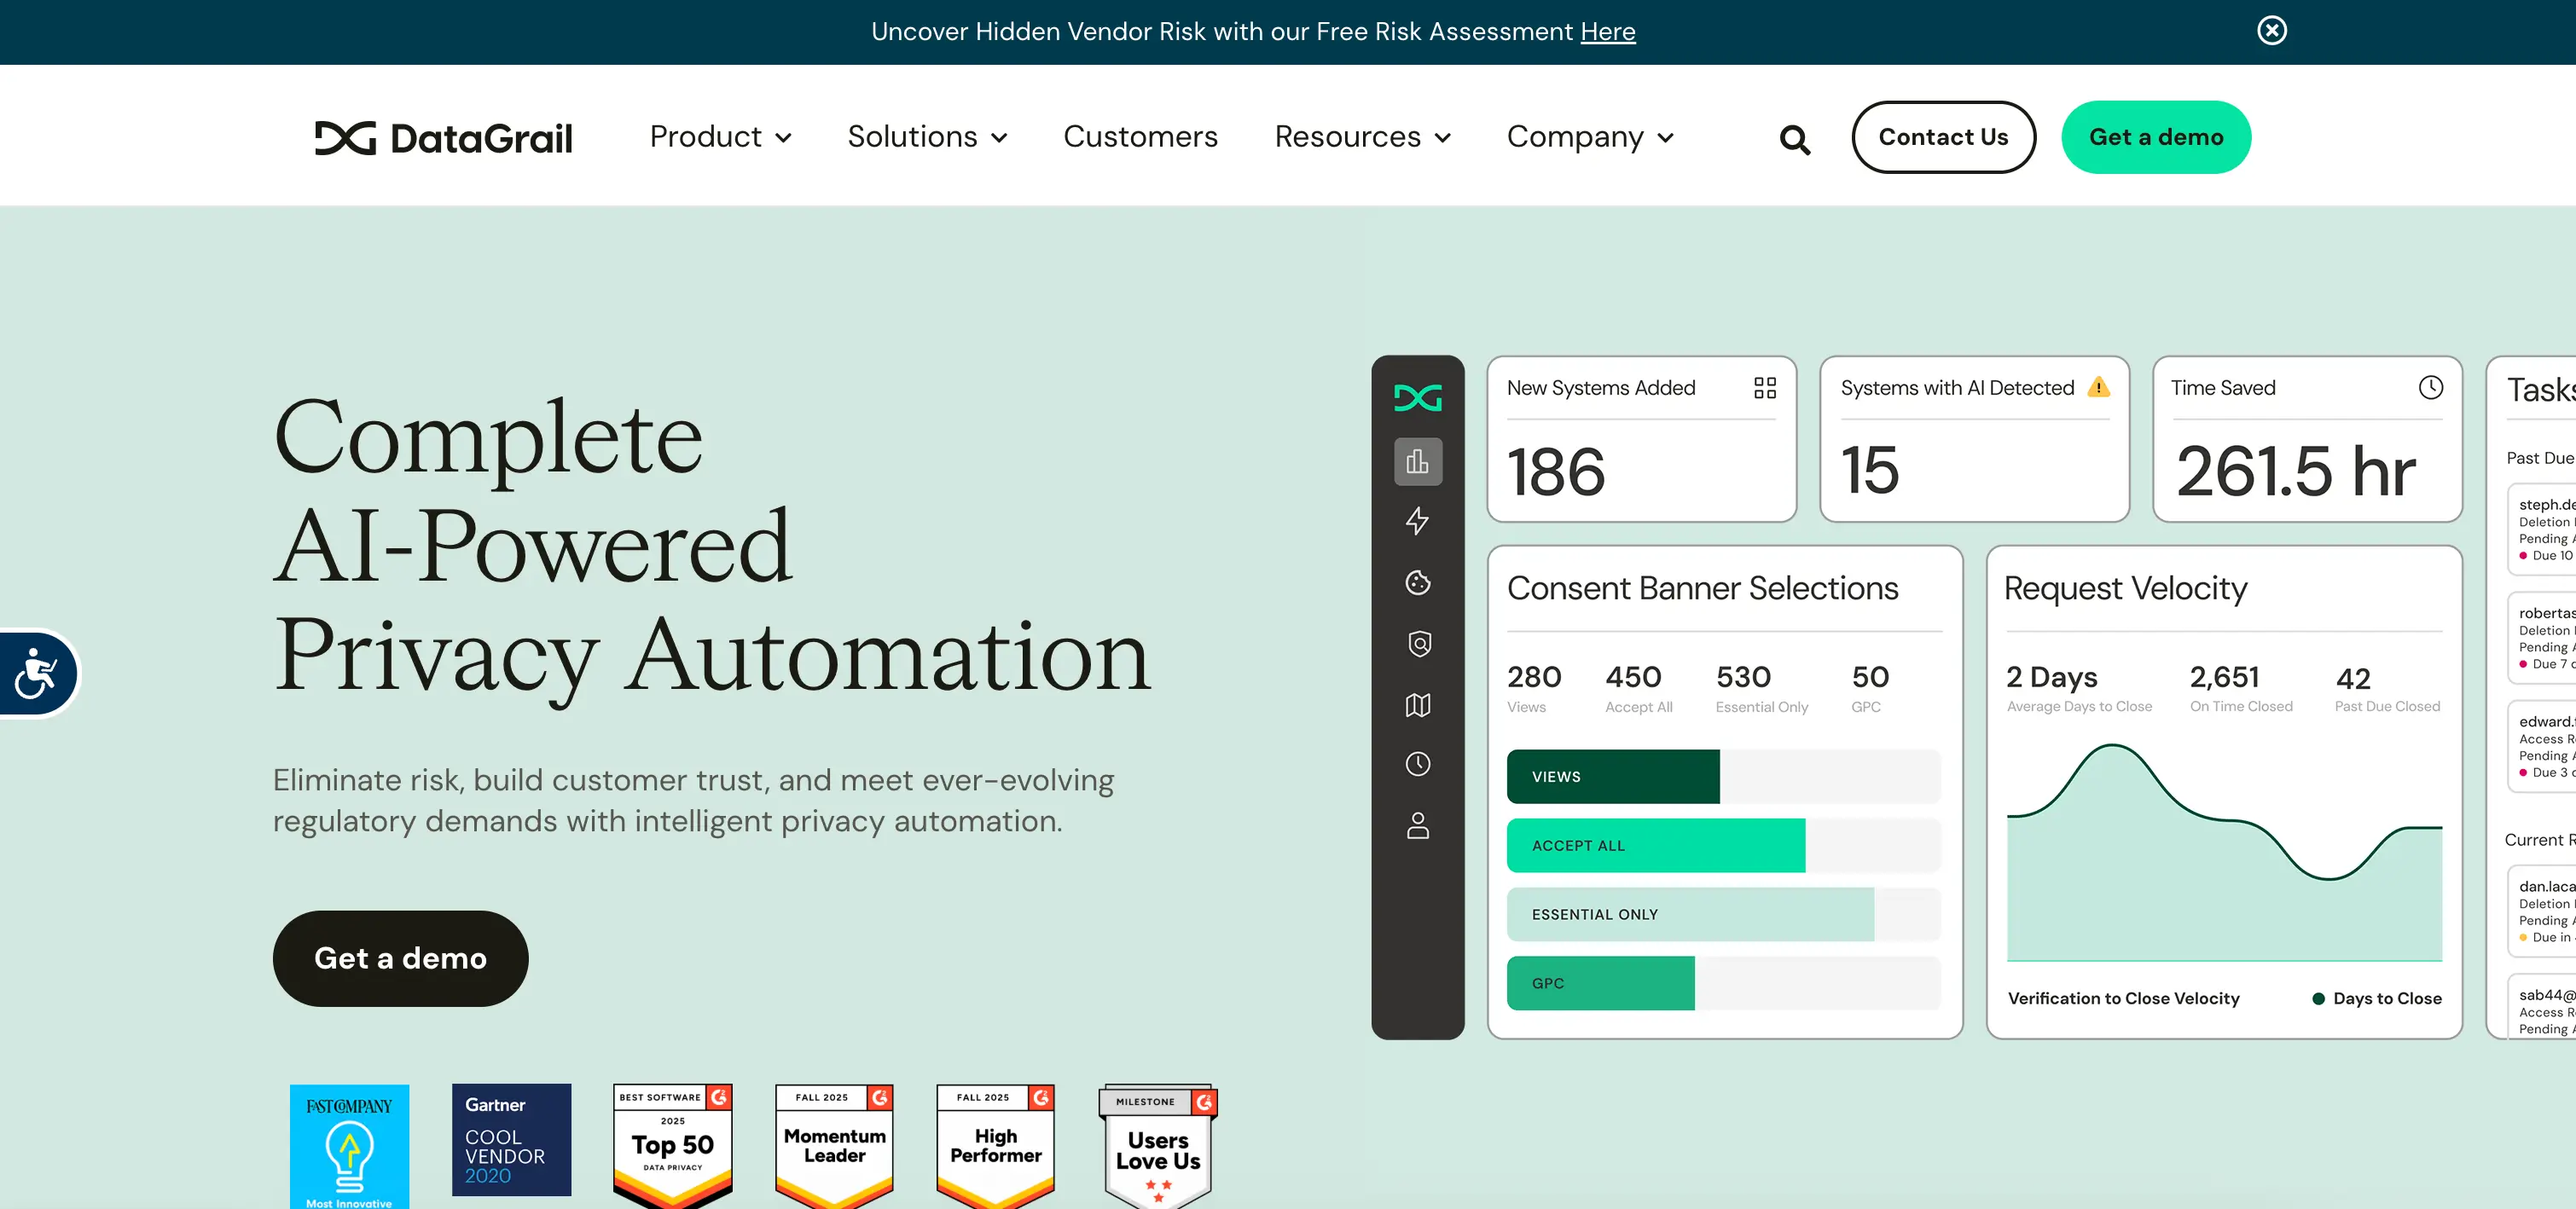Click the bar chart dashboard sidebar icon
The width and height of the screenshot is (2576, 1209).
pyautogui.click(x=1417, y=461)
